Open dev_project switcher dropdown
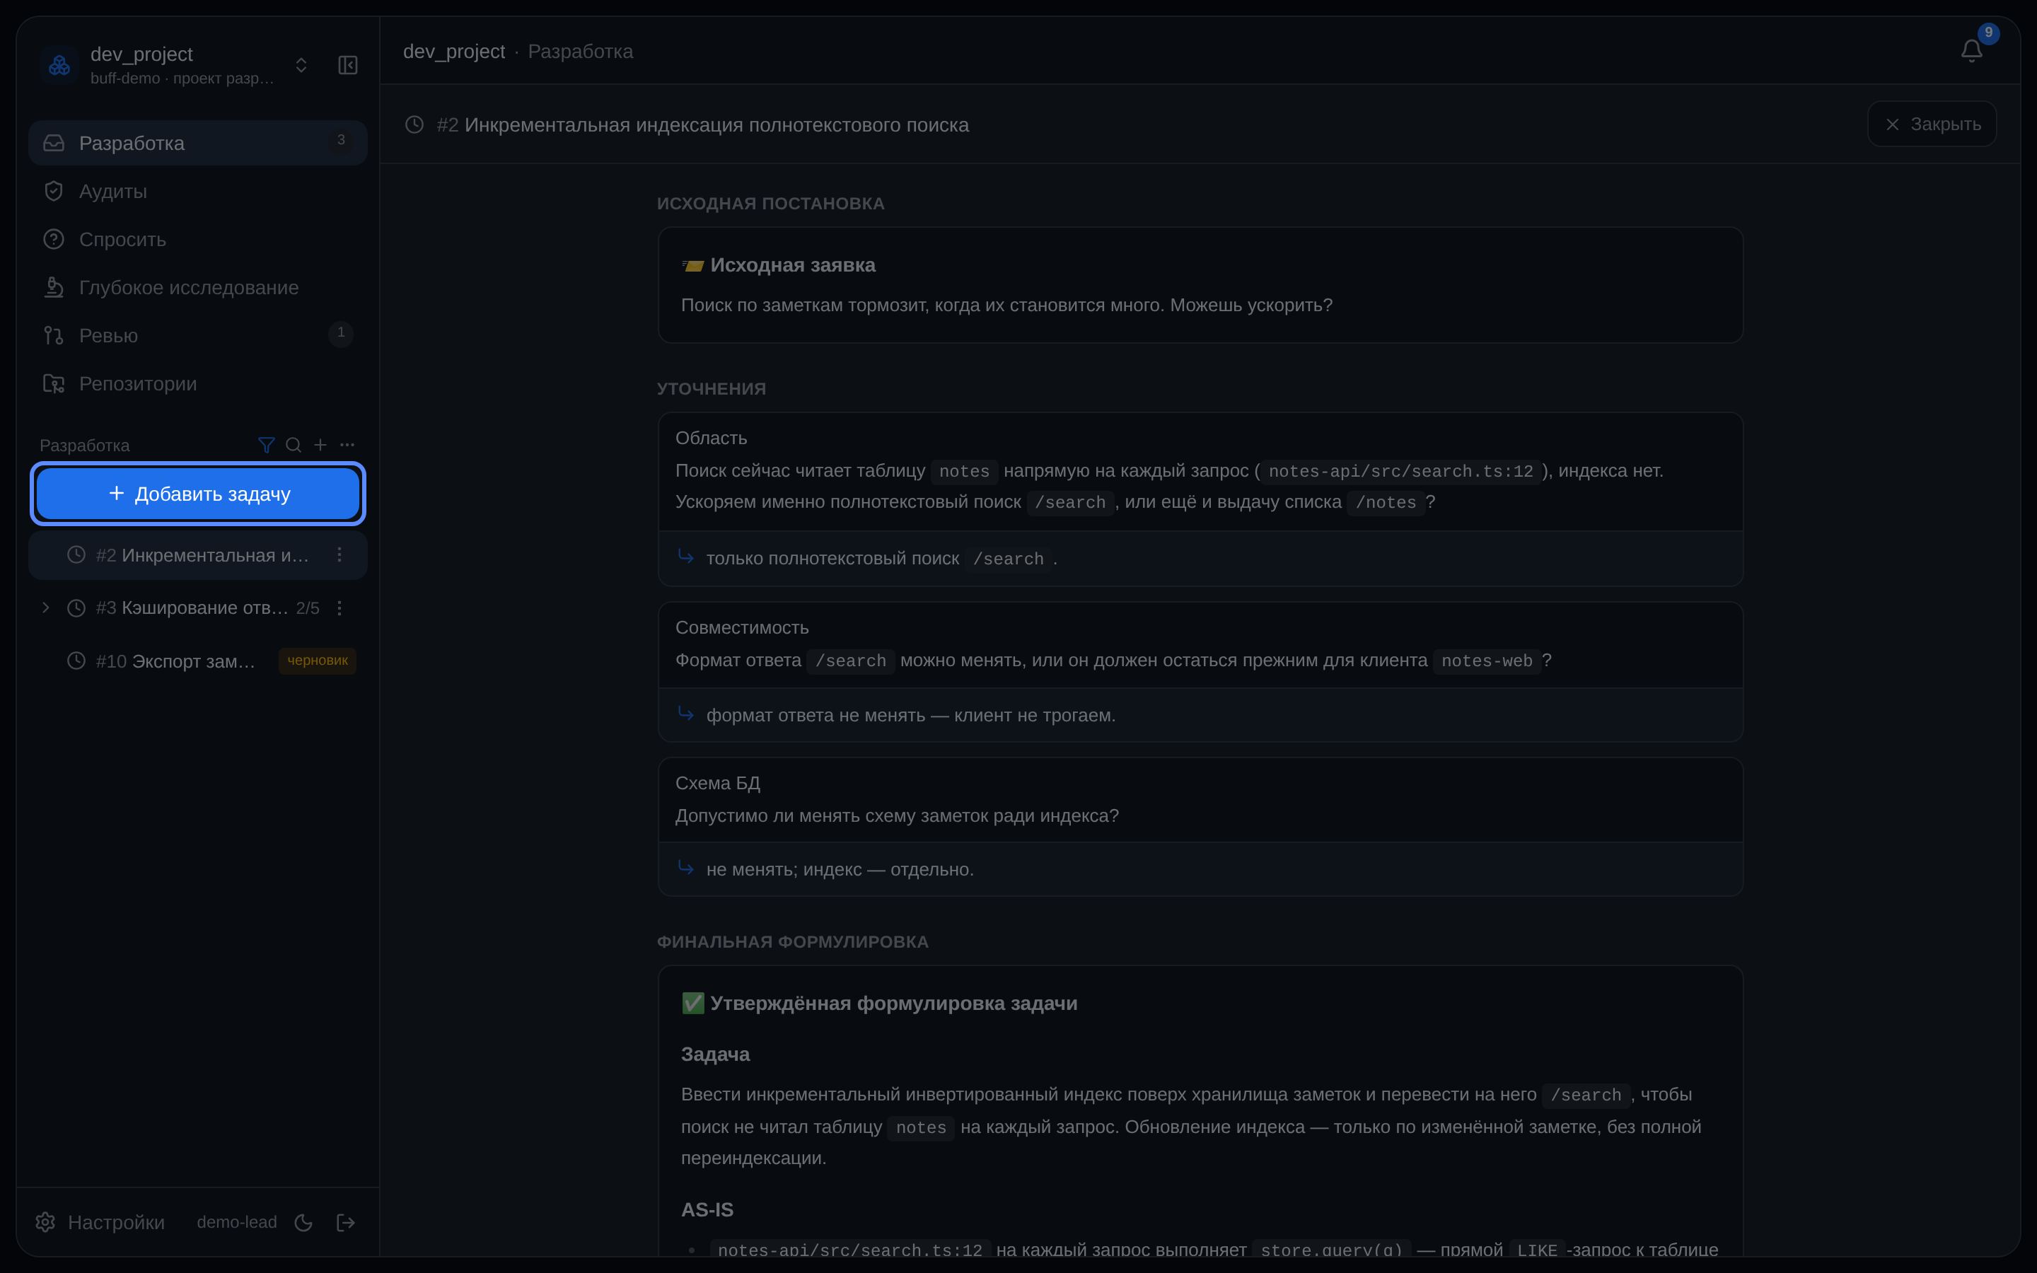The width and height of the screenshot is (2037, 1273). point(301,65)
